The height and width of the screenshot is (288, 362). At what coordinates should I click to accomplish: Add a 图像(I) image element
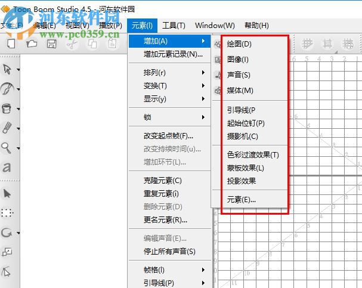click(249, 60)
